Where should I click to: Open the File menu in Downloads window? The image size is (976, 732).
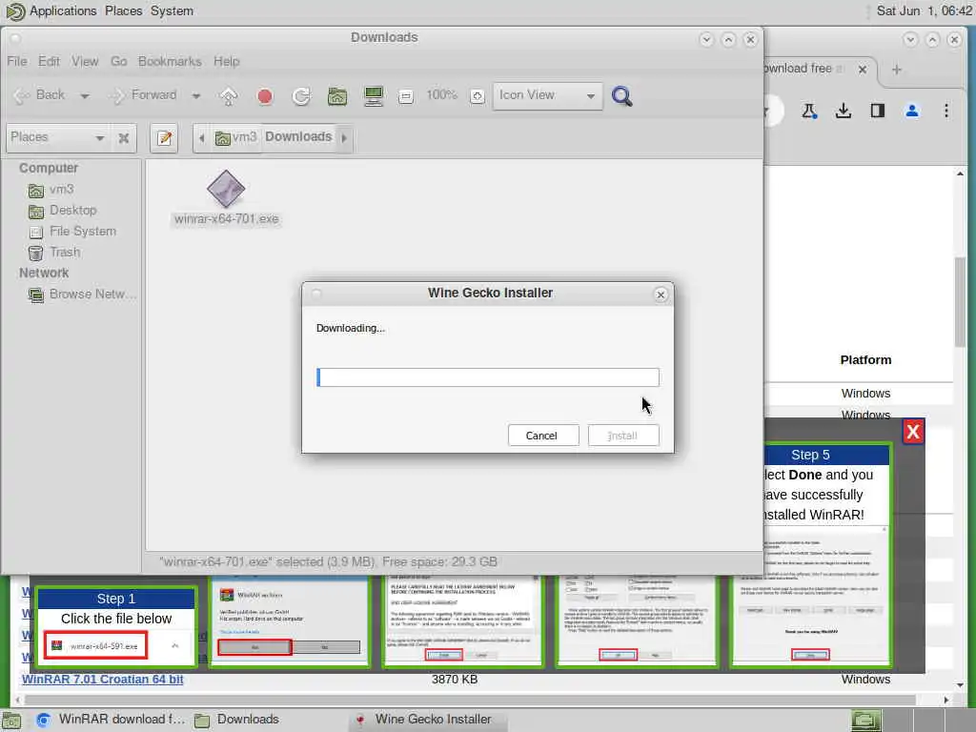(17, 61)
